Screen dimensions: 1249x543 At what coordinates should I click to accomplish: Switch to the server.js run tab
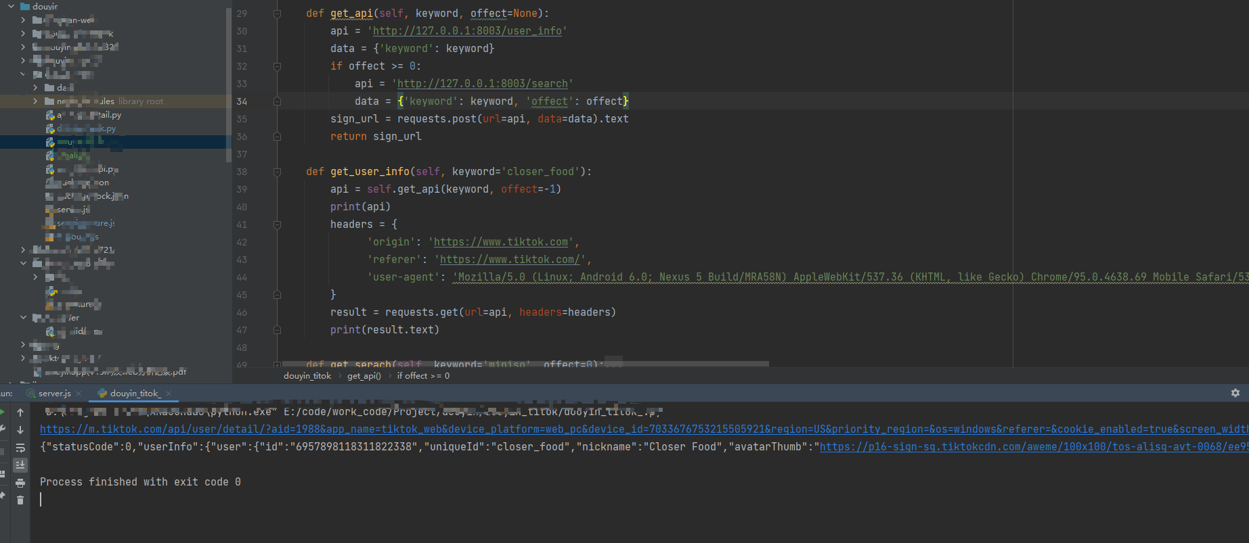point(54,394)
